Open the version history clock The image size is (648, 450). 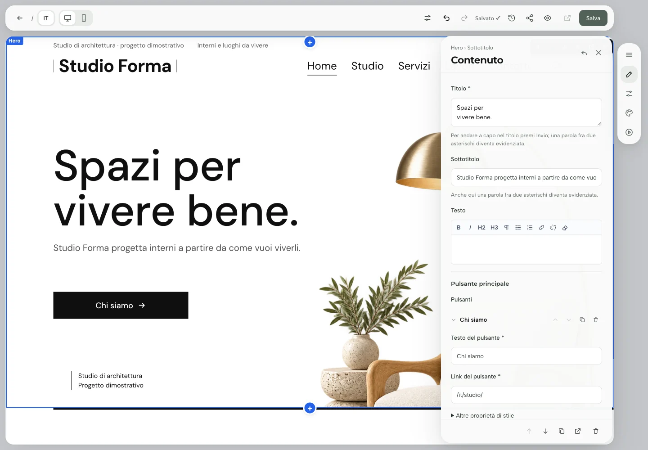pyautogui.click(x=512, y=18)
